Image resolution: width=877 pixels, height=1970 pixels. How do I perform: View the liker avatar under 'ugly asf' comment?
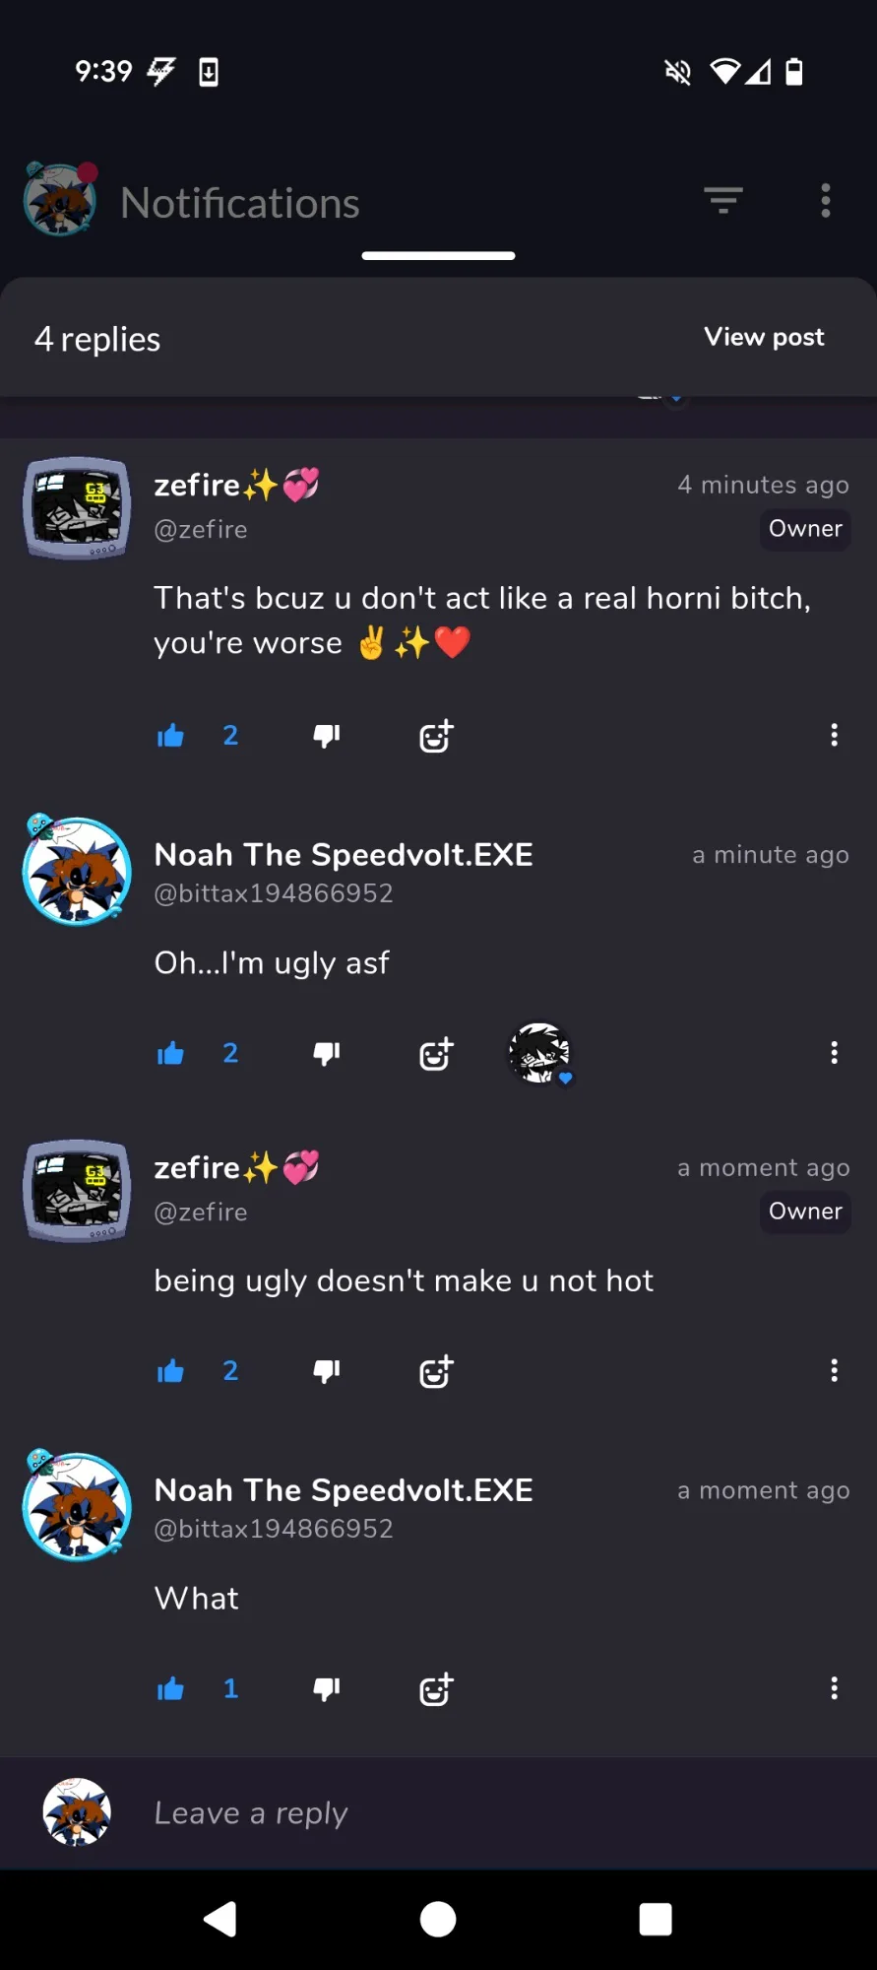539,1053
